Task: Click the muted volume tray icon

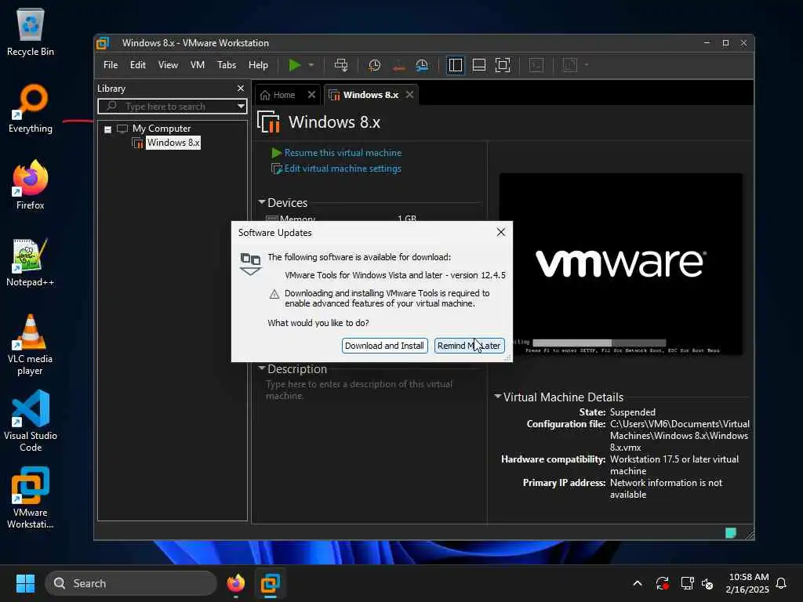Action: point(708,583)
